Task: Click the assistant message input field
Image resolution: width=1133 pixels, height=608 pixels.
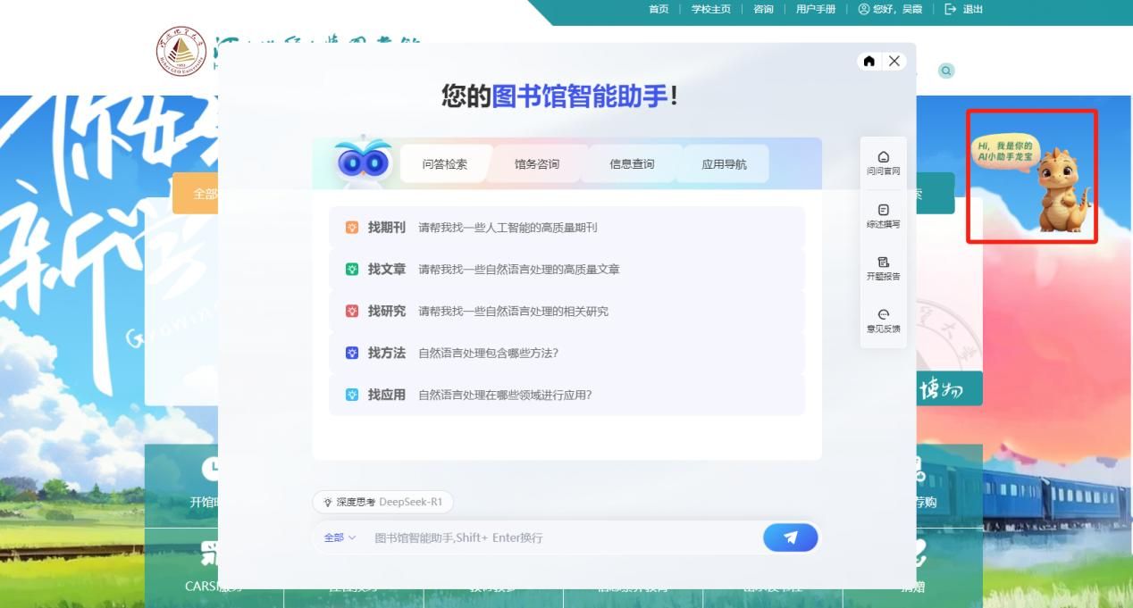Action: point(563,537)
